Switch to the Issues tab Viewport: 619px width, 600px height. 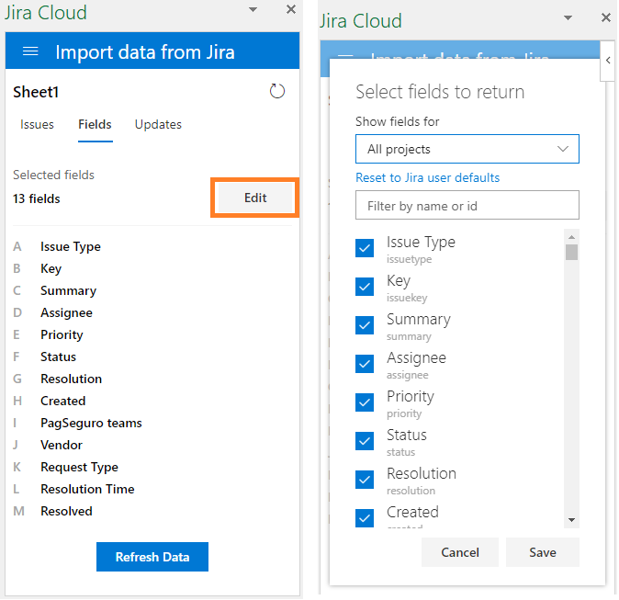37,124
